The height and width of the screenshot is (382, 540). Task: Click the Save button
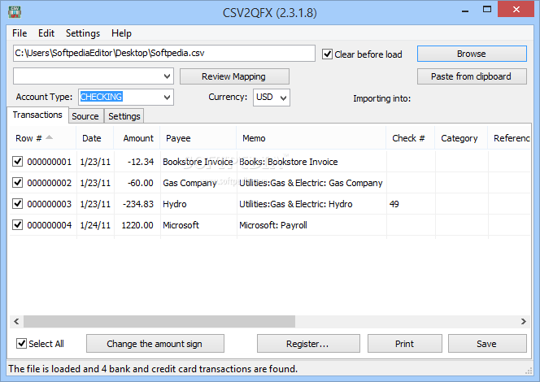pos(487,344)
